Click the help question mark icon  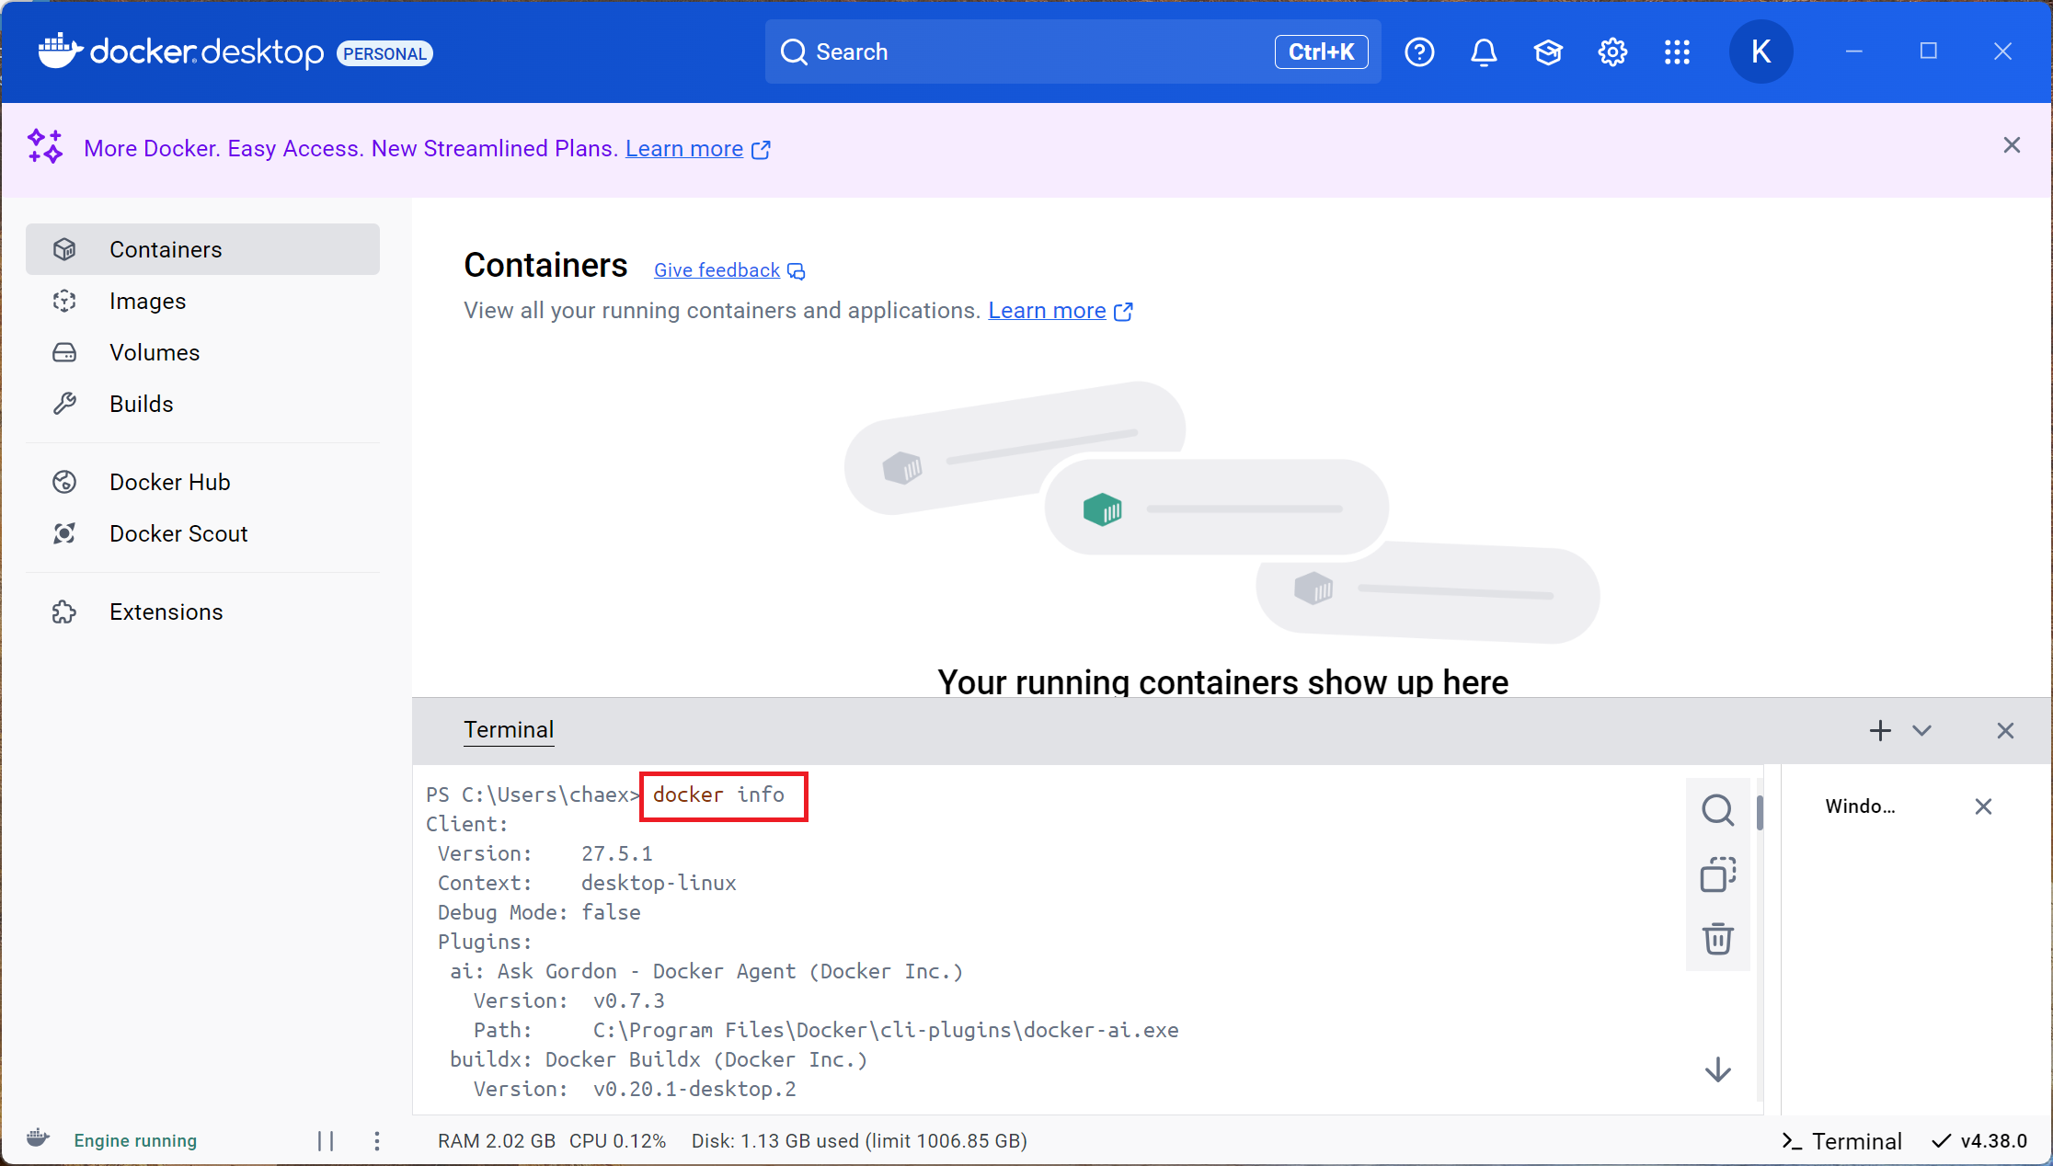[x=1419, y=52]
